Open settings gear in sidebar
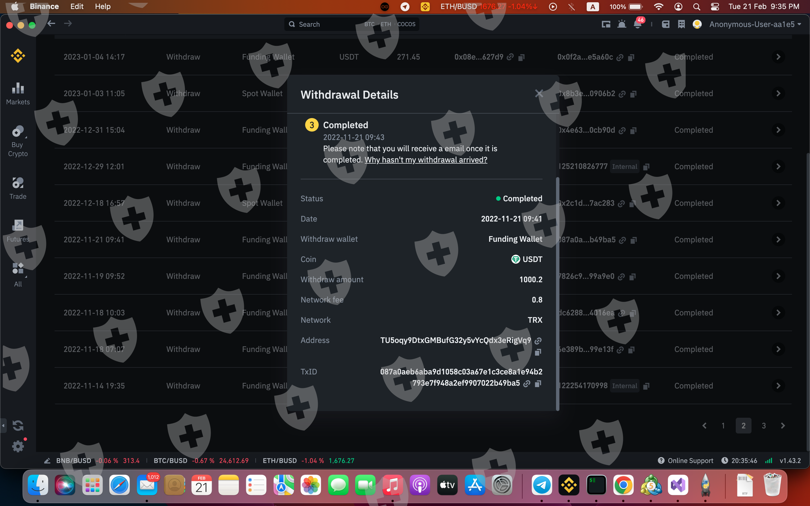810x506 pixels. (18, 446)
